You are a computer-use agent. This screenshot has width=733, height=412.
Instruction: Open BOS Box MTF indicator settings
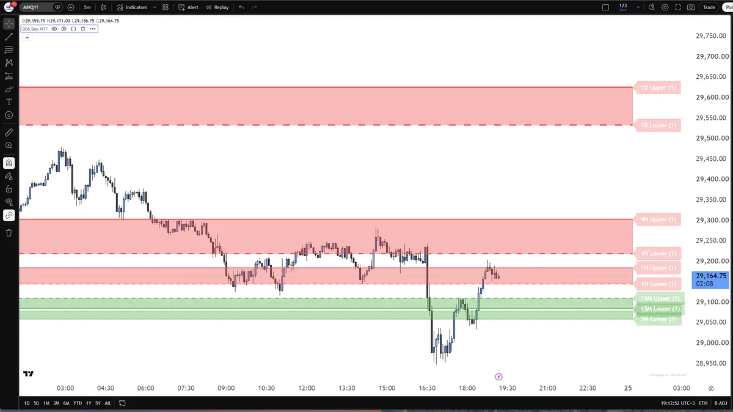64,29
